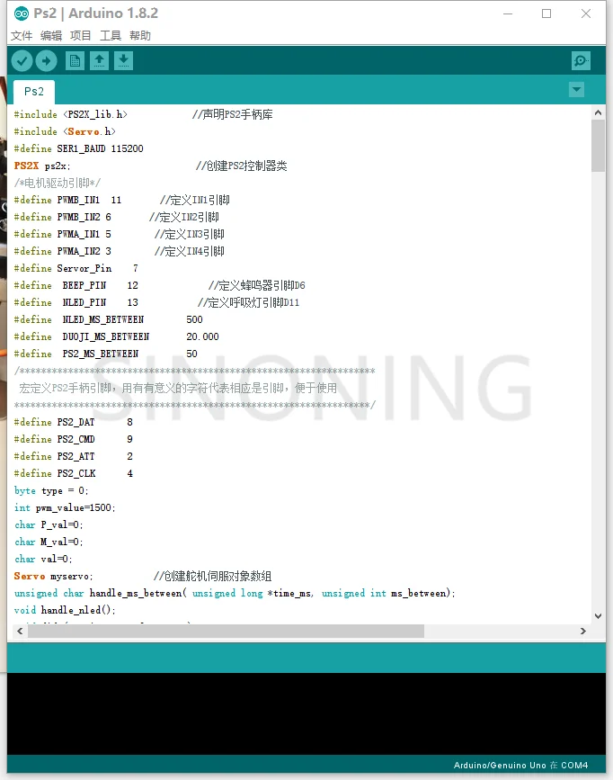Click the '#define PWMB_IN1 11' line
Screen dimensions: 613x780
(x=67, y=200)
